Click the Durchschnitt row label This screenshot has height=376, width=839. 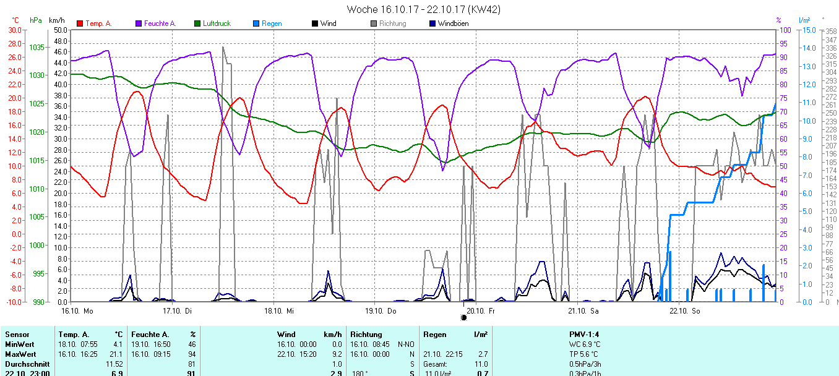(x=25, y=364)
